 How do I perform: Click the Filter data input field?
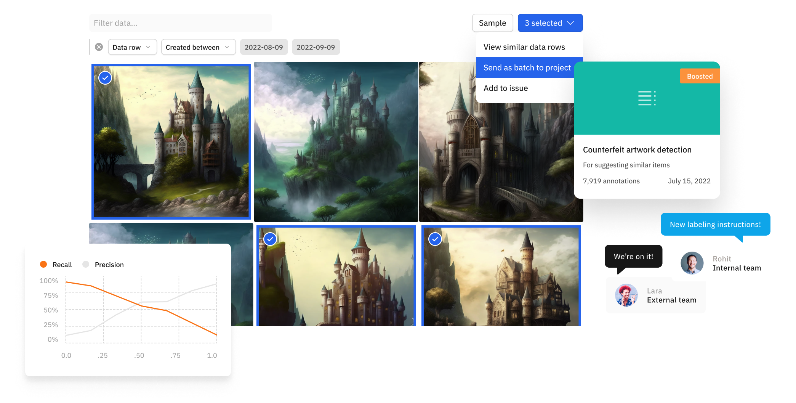tap(180, 23)
